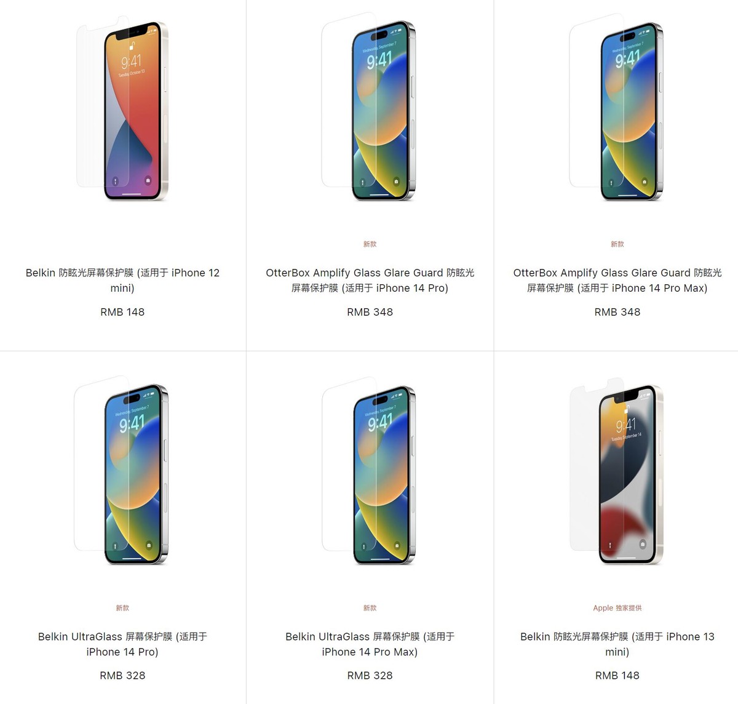Image resolution: width=738 pixels, height=704 pixels.
Task: Open the Belkin UltraGlass iPhone 14 Pro image
Action: [122, 473]
